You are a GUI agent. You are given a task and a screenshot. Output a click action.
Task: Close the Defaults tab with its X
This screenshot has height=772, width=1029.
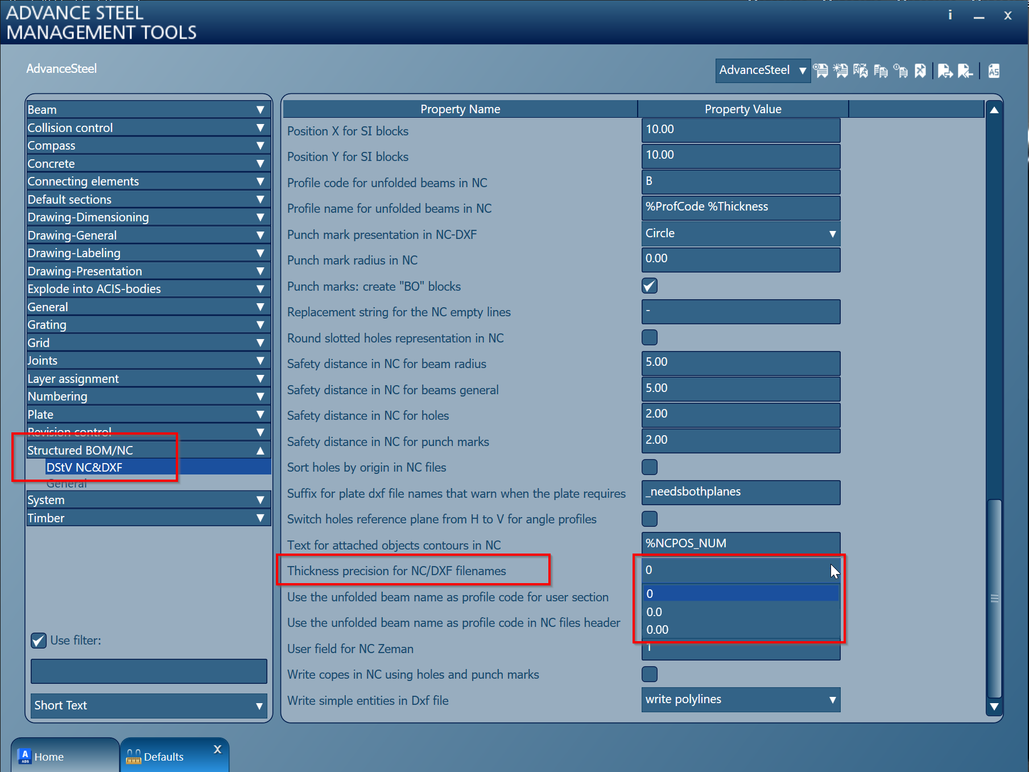point(217,749)
